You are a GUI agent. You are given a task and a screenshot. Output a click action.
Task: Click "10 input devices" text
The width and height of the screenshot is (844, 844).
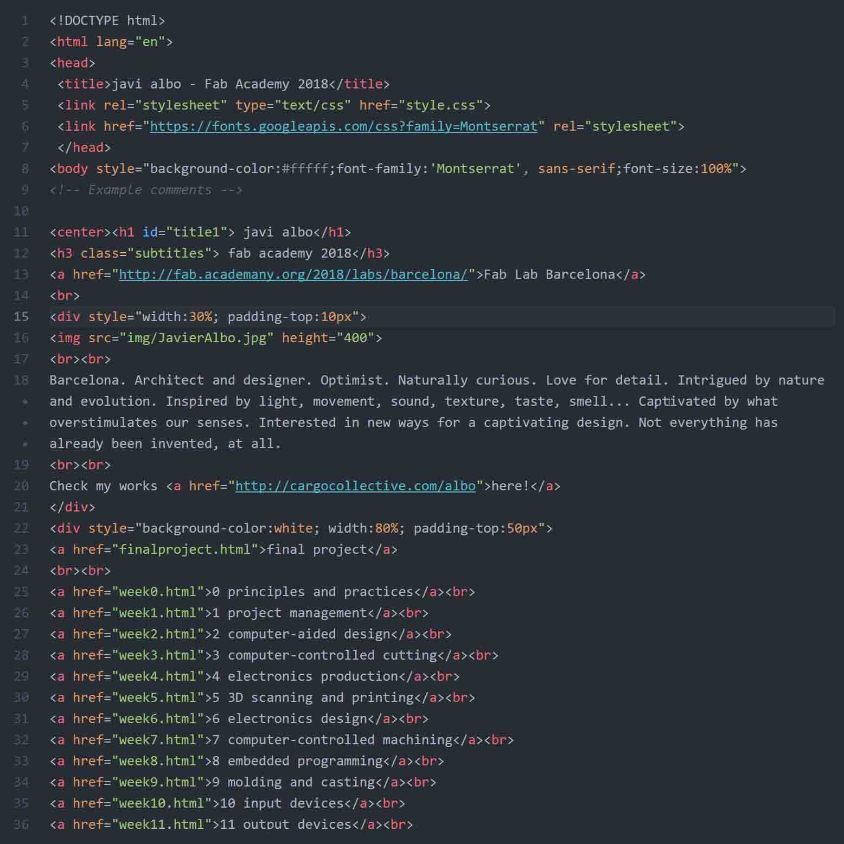point(282,803)
